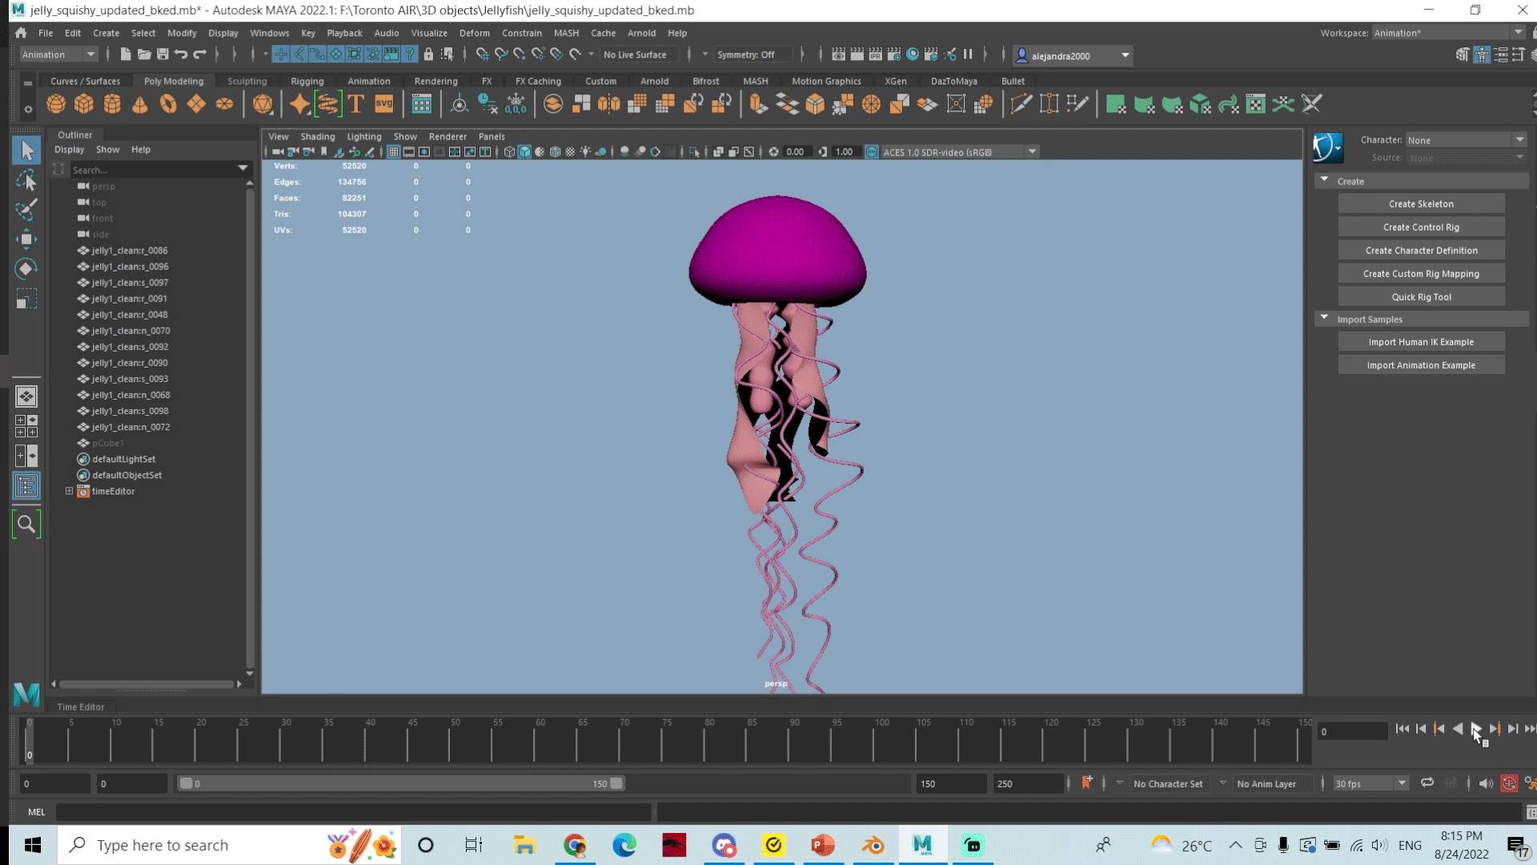Click the Outliner layout icon in toolbox
The width and height of the screenshot is (1537, 865).
point(26,486)
